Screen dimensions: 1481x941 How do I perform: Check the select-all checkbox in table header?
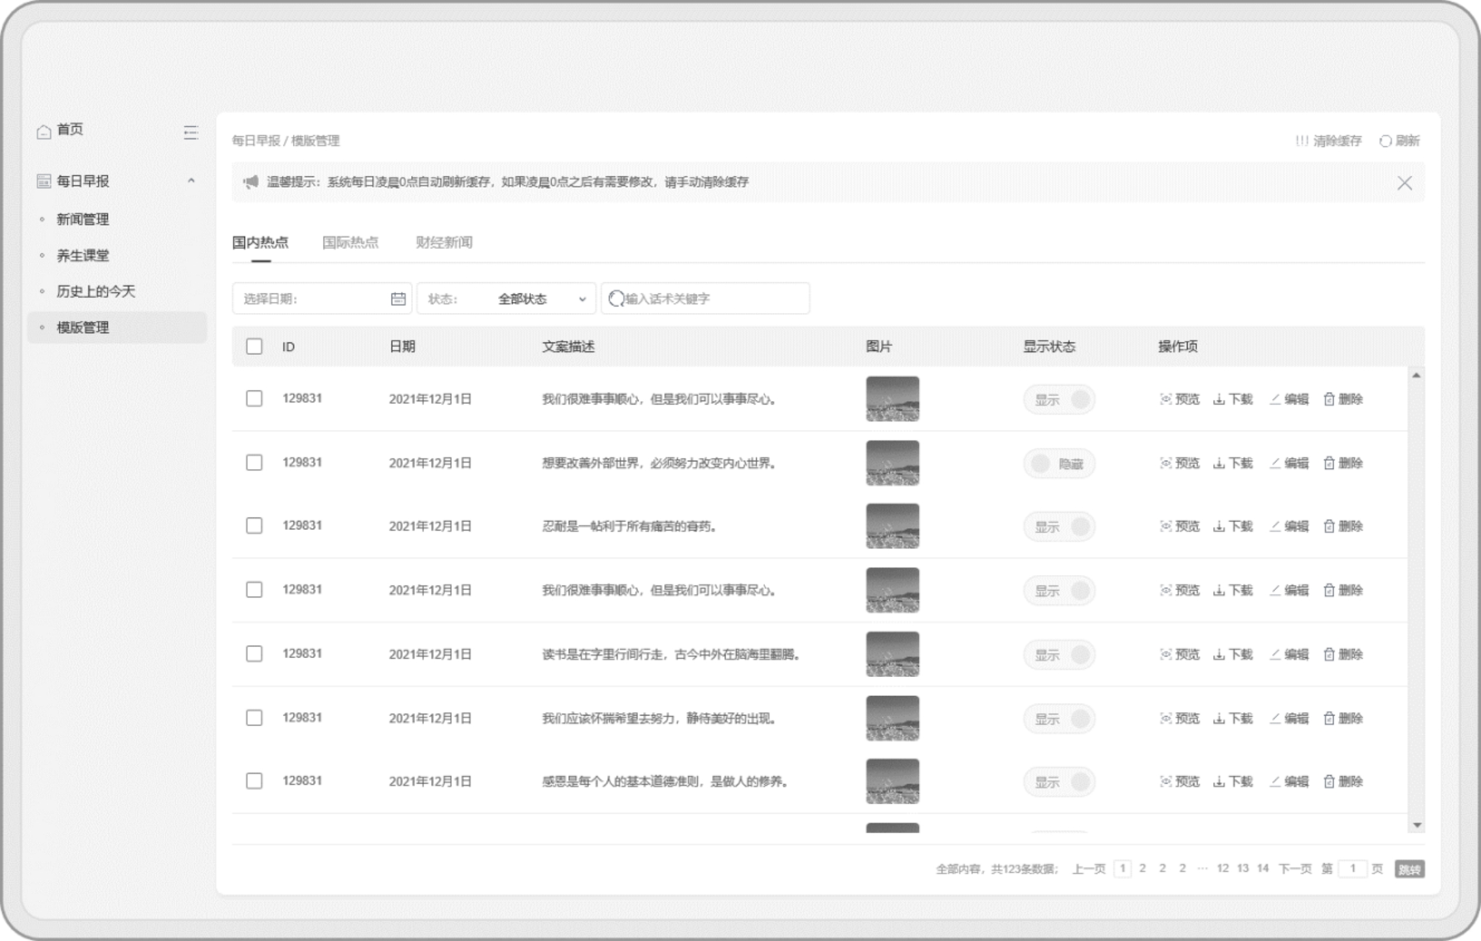(x=254, y=346)
